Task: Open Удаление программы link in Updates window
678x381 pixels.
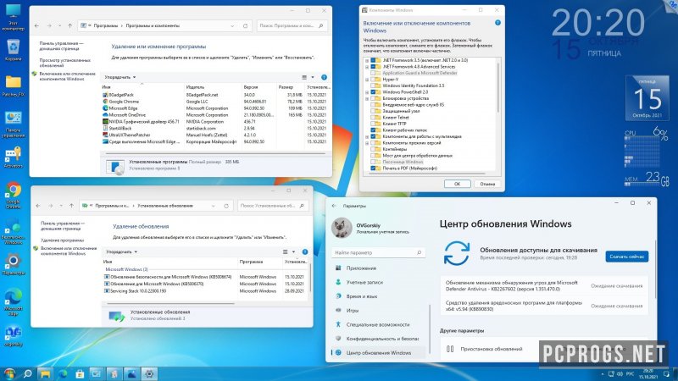Action: click(62, 240)
